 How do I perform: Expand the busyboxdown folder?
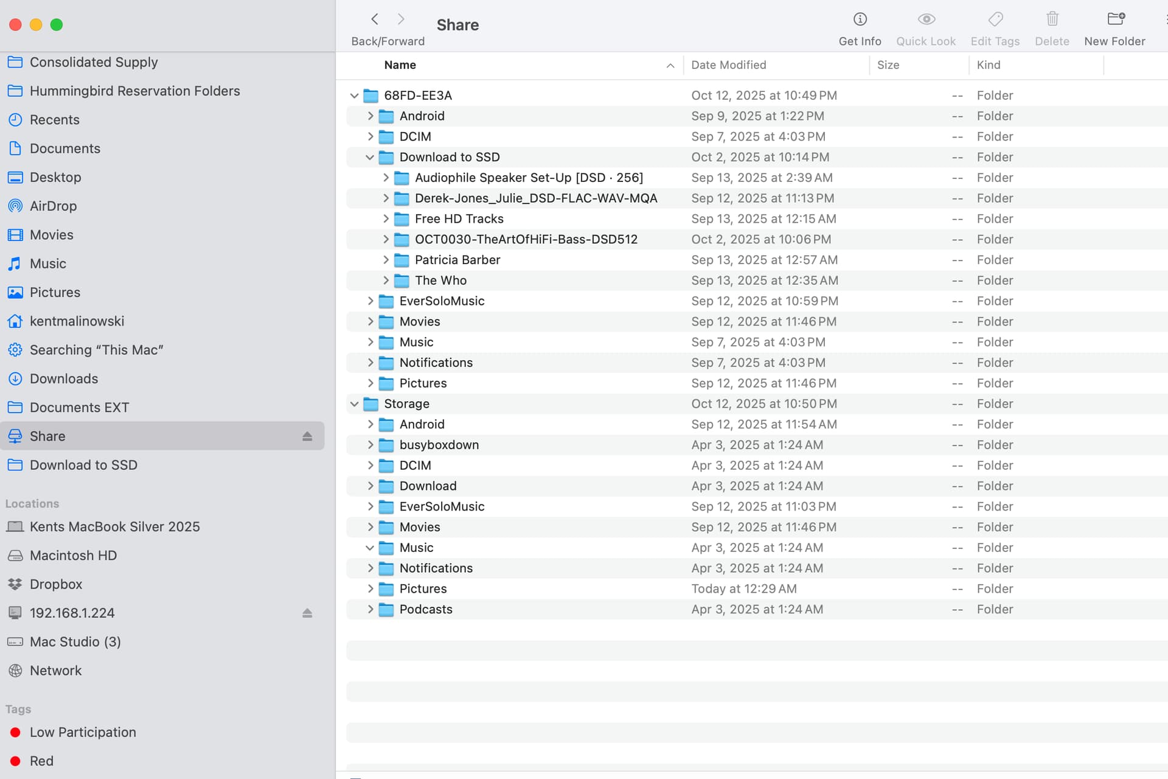pos(370,445)
